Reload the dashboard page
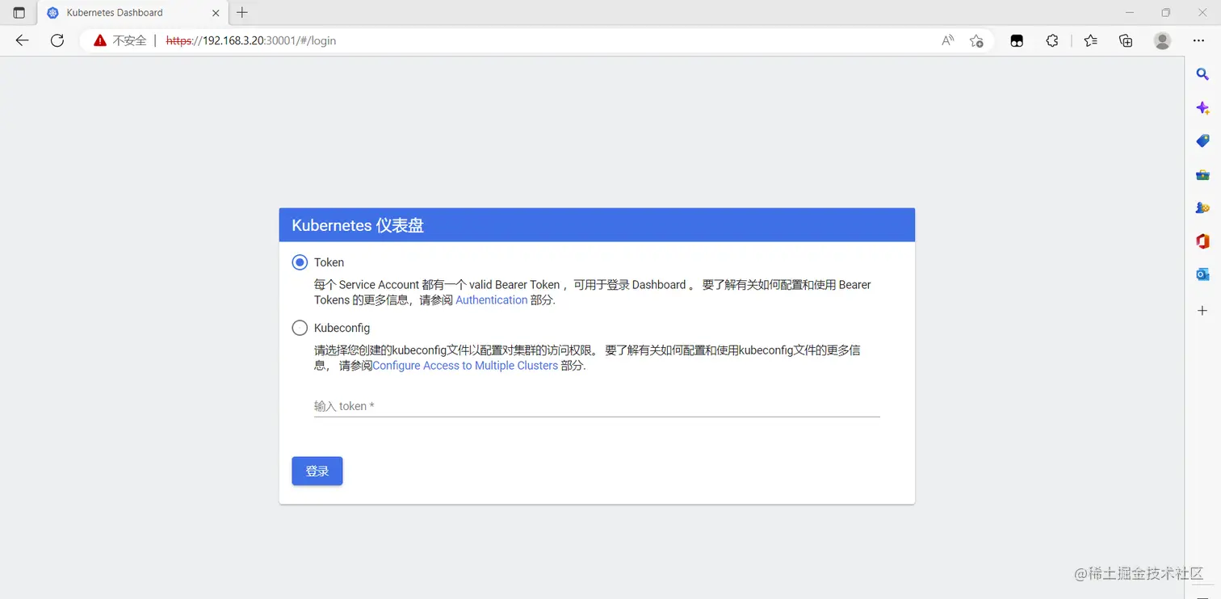1221x599 pixels. 57,40
